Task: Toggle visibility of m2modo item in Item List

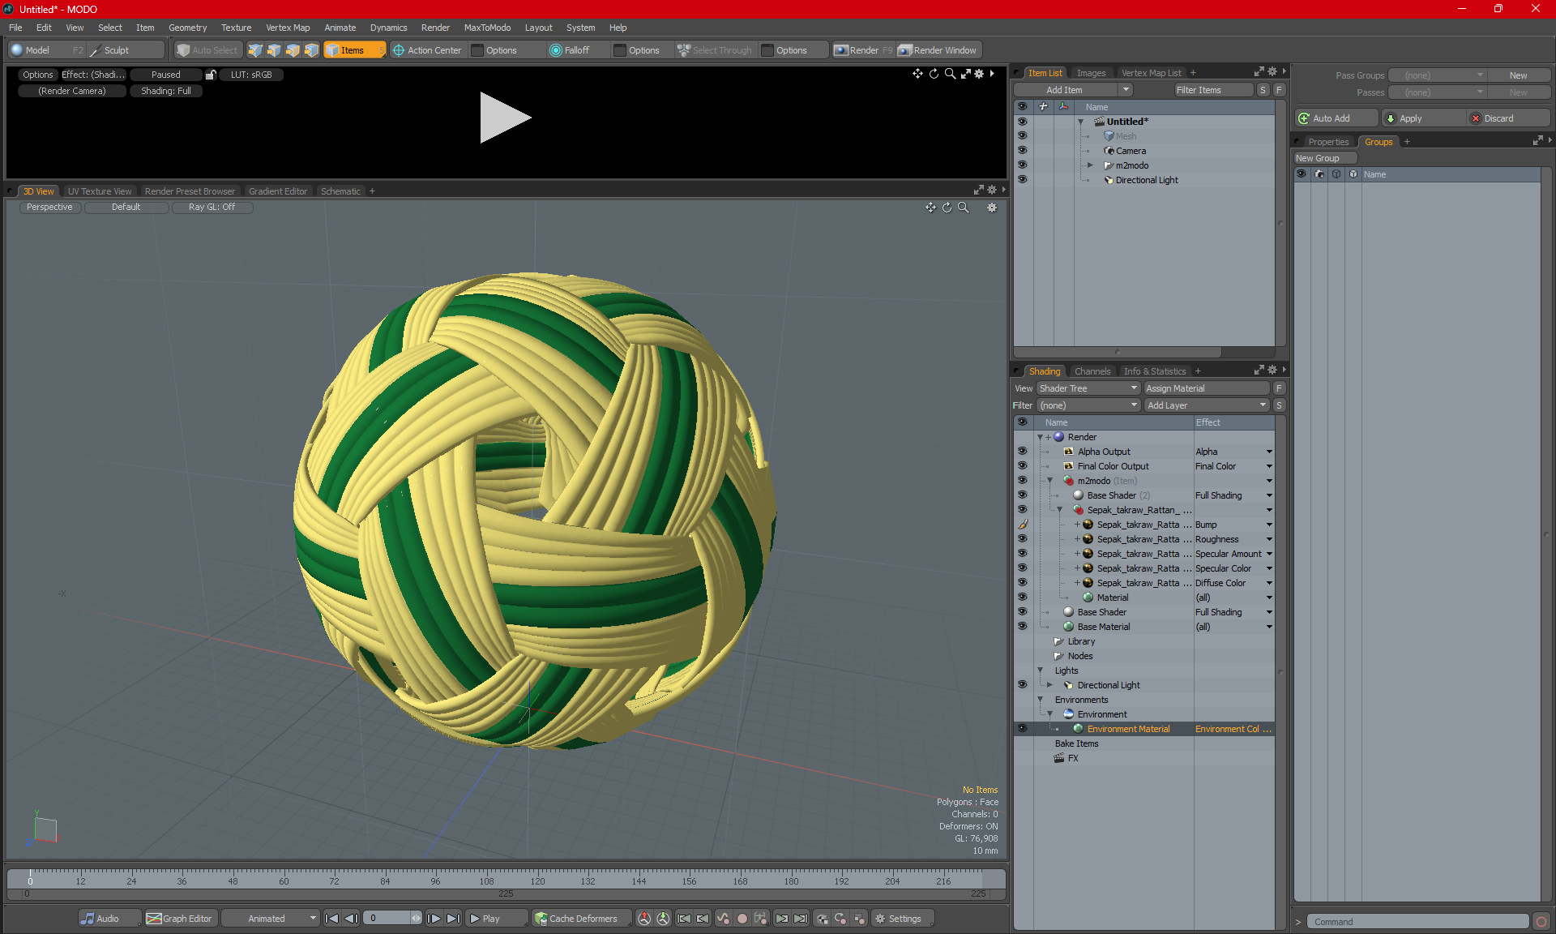Action: click(x=1022, y=165)
